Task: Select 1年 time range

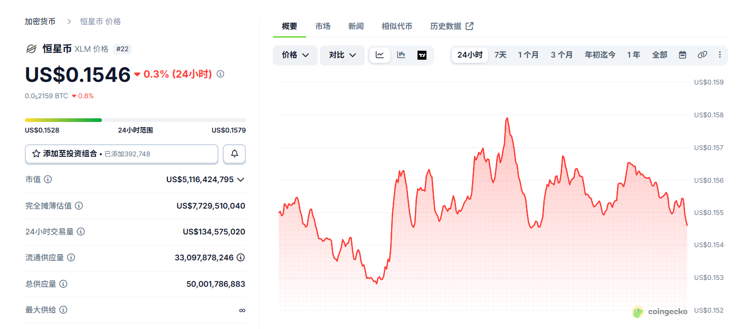Action: 633,55
